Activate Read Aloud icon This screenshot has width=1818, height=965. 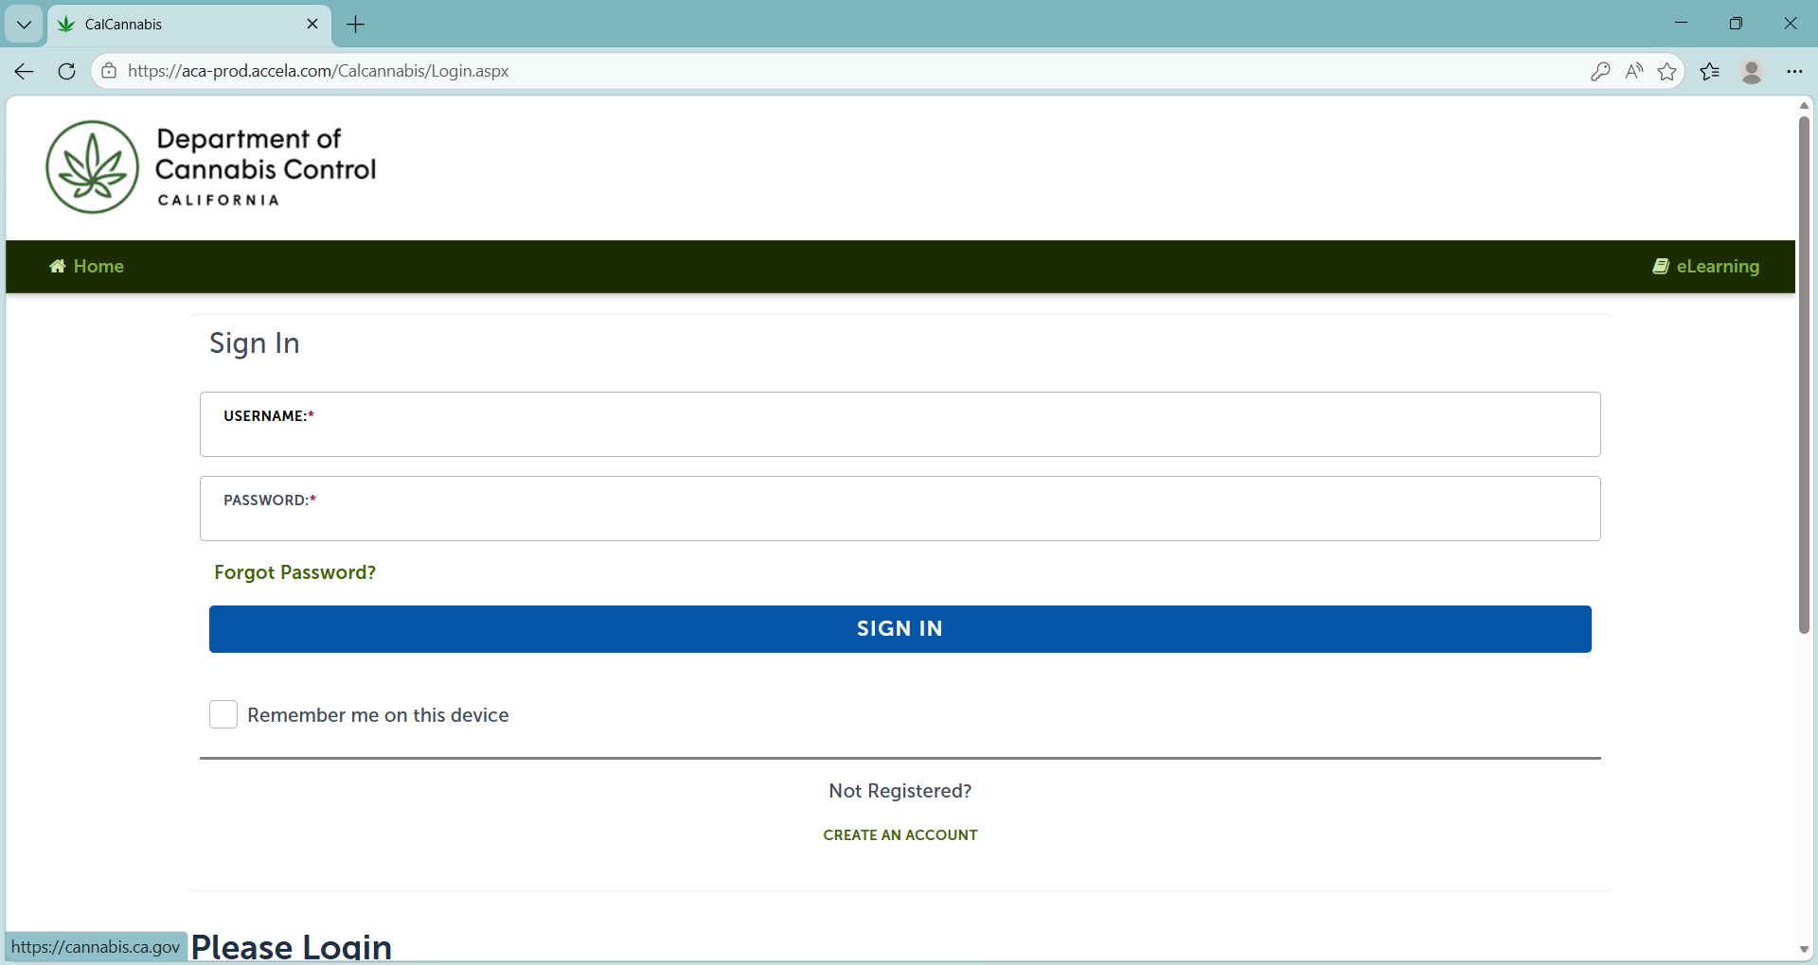pos(1634,71)
